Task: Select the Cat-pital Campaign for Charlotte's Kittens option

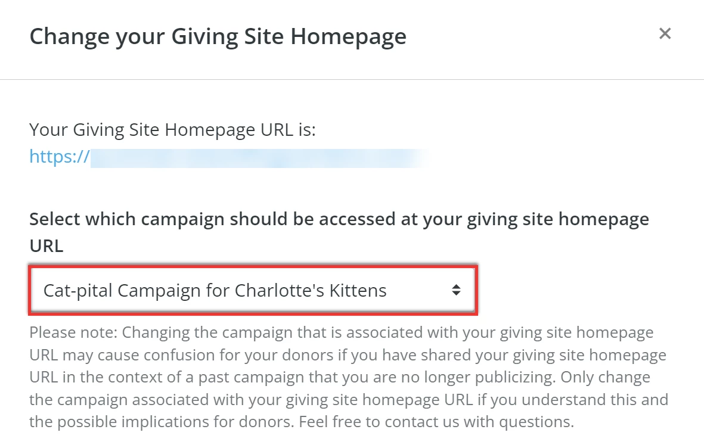Action: pos(215,290)
